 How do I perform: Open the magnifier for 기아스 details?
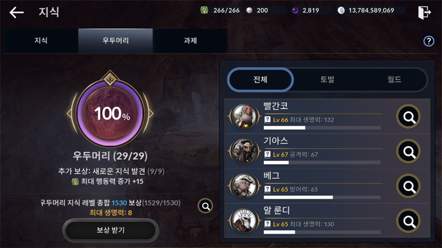[x=408, y=151]
